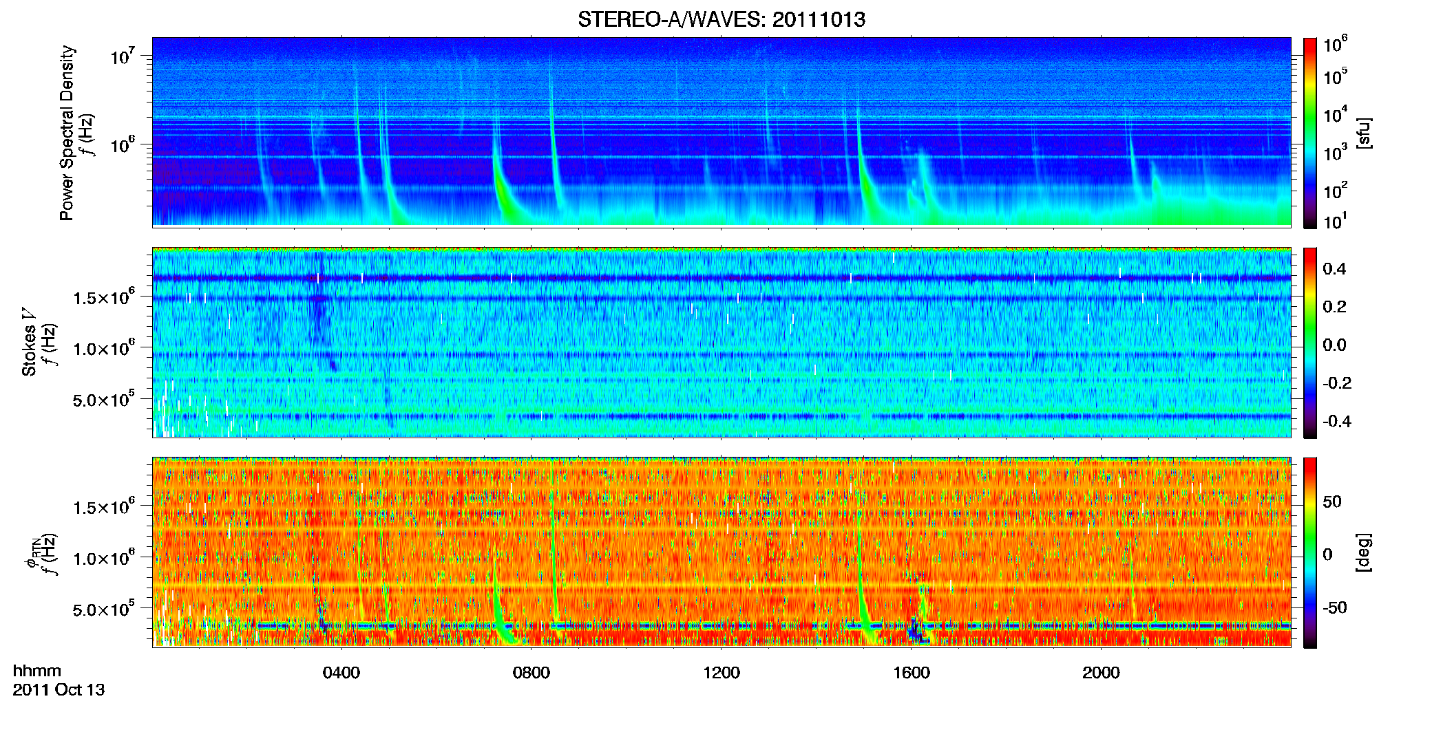Click the 10^7 tick label on the top panel
This screenshot has height=743, width=1443.
coord(123,56)
